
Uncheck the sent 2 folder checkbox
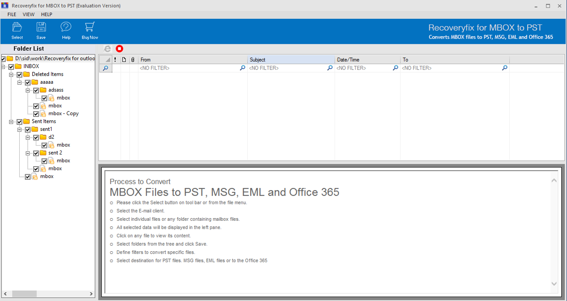pyautogui.click(x=36, y=153)
